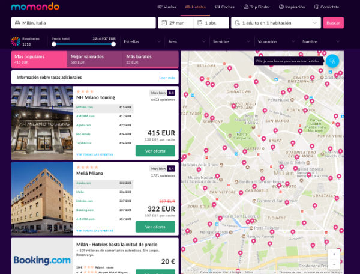Click the momondo logo

[35, 7]
